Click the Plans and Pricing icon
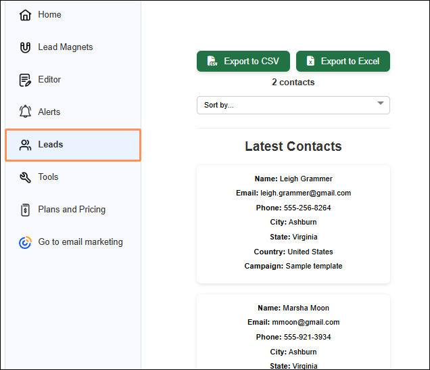The height and width of the screenshot is (370, 430). [25, 210]
